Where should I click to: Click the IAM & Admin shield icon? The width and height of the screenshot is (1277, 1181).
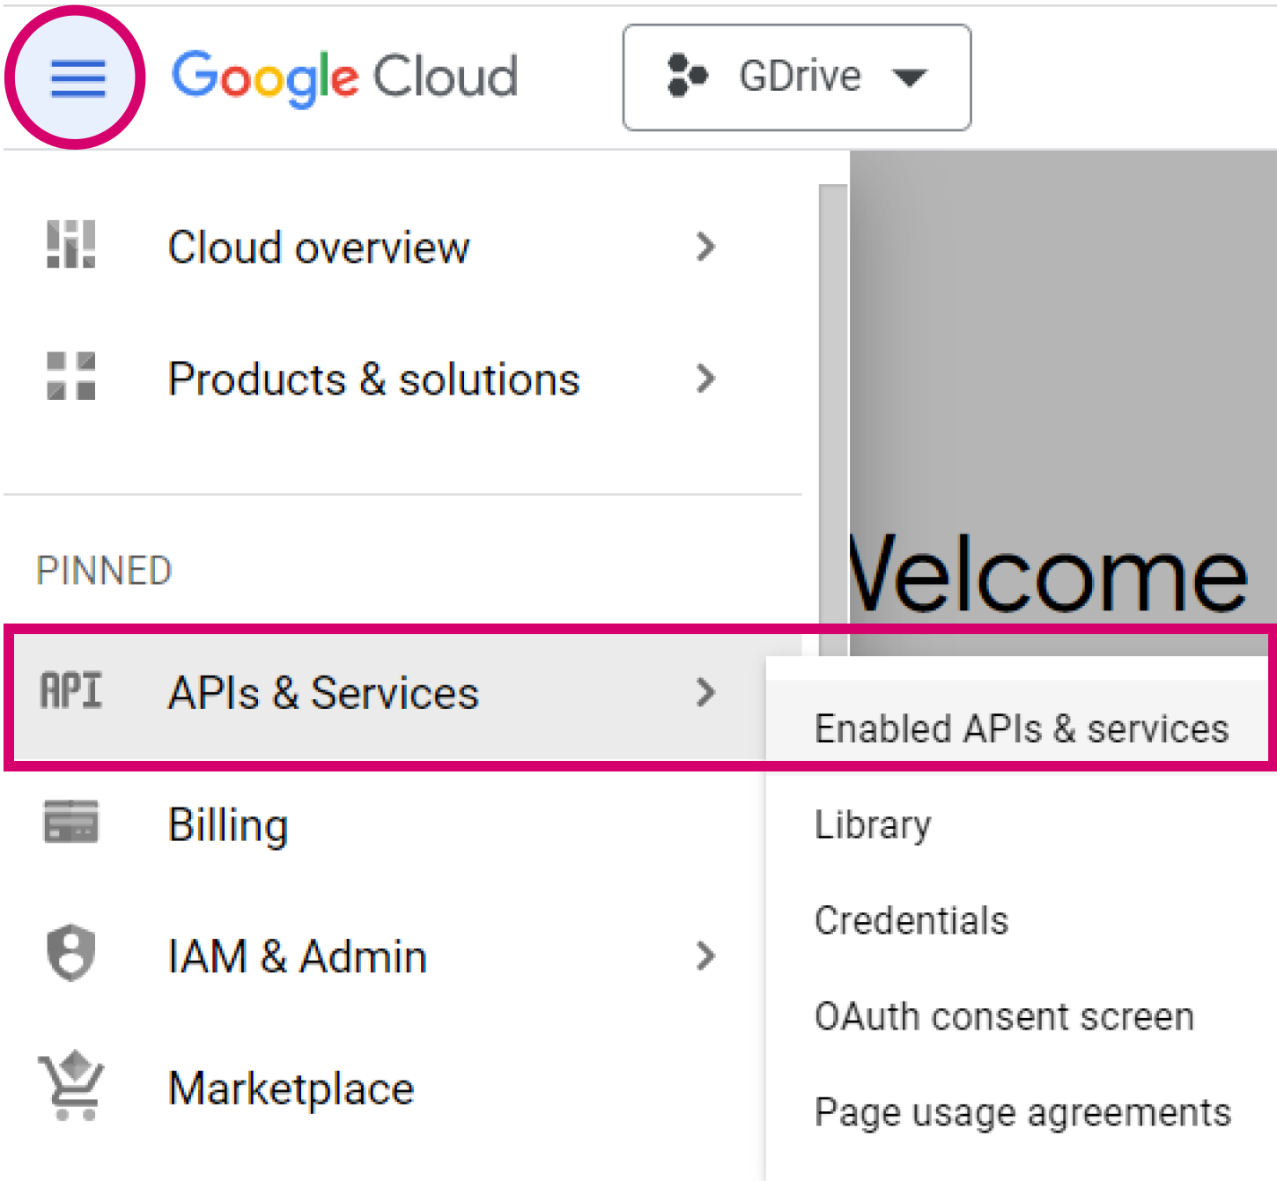(x=70, y=953)
